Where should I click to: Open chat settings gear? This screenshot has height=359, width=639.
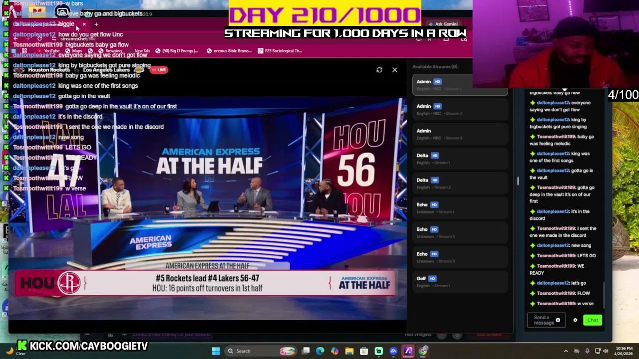(575, 320)
